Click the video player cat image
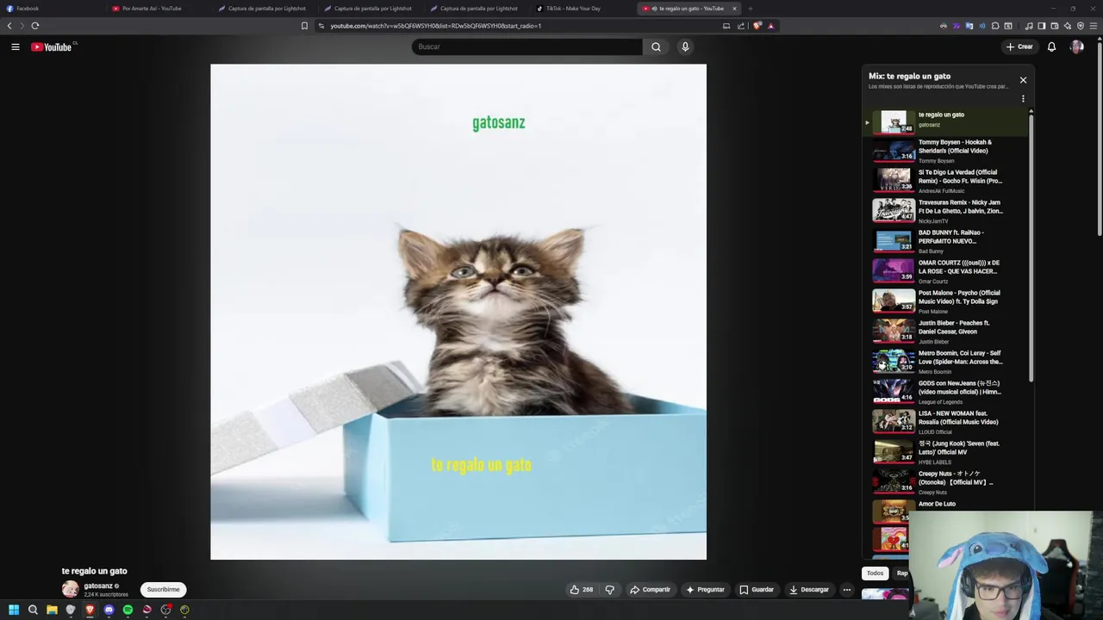The width and height of the screenshot is (1103, 620). [x=458, y=312]
